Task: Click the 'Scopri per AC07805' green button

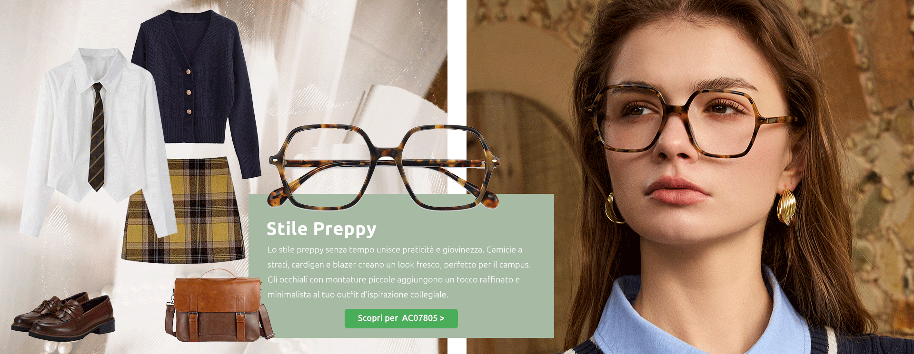Action: [x=401, y=318]
